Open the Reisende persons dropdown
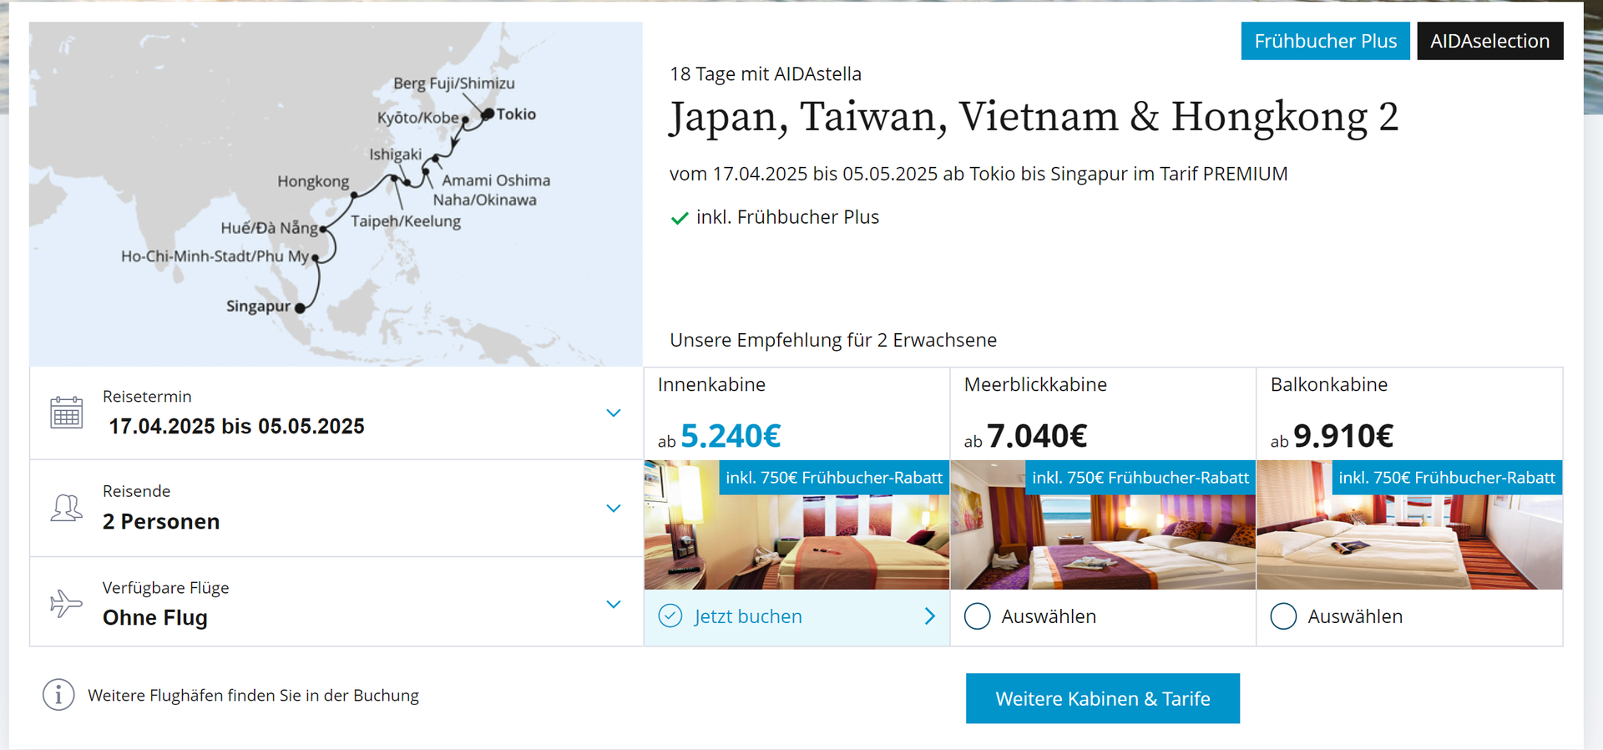This screenshot has width=1603, height=750. pyautogui.click(x=614, y=509)
